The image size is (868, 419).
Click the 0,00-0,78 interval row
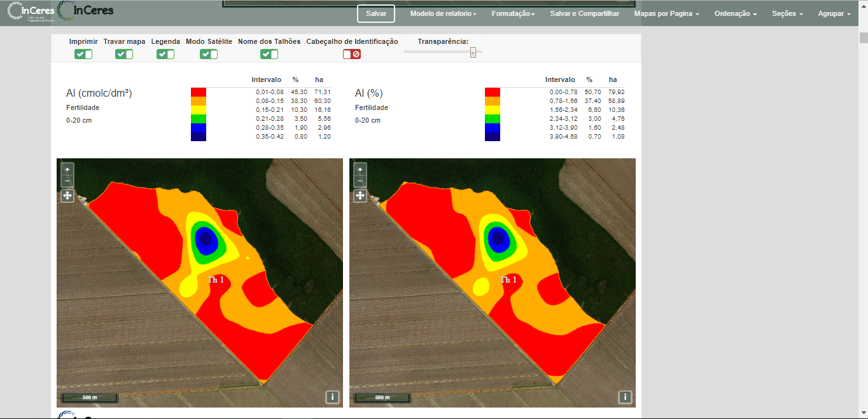click(x=555, y=92)
